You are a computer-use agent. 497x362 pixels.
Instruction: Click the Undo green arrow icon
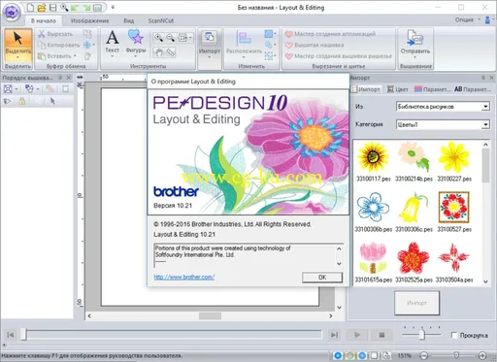click(75, 7)
